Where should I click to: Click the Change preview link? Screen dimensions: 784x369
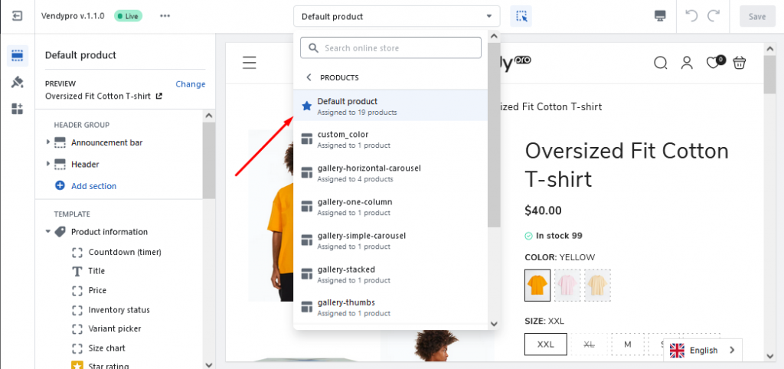[191, 84]
